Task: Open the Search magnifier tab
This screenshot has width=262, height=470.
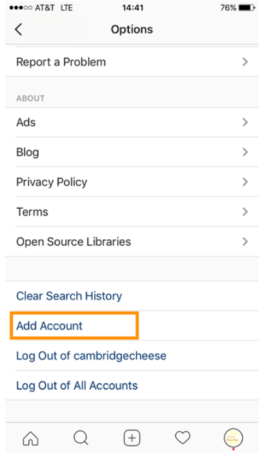Action: [81, 438]
